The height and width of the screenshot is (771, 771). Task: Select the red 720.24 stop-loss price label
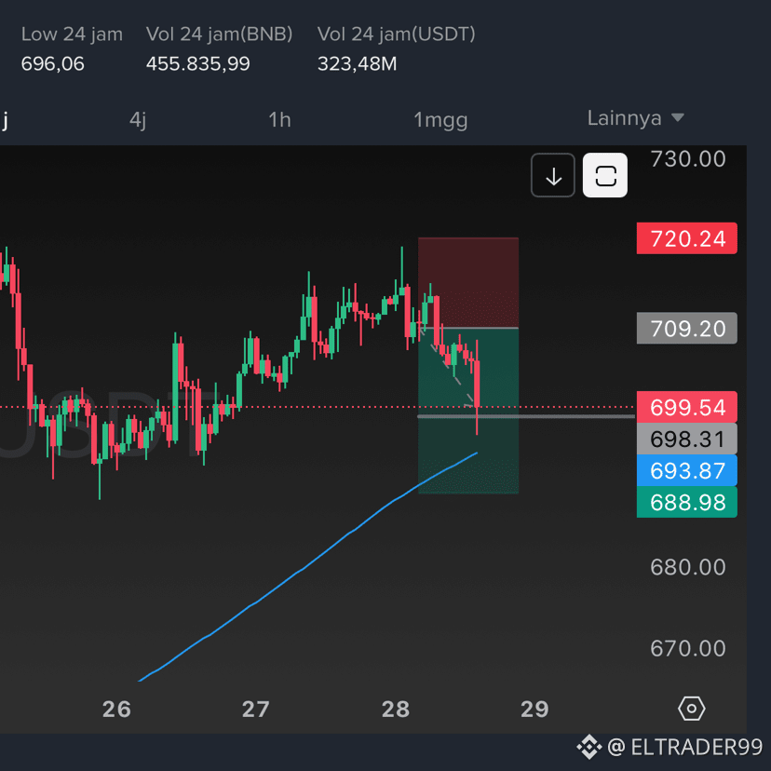(687, 238)
